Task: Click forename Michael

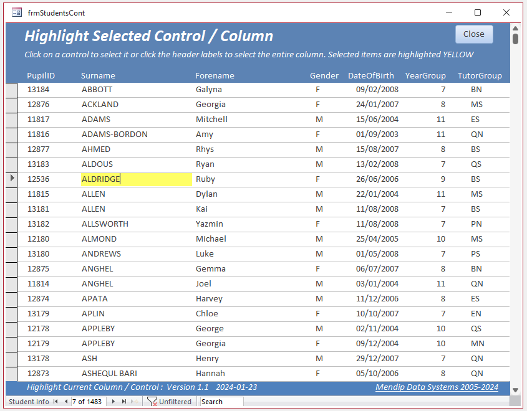Action: click(211, 239)
